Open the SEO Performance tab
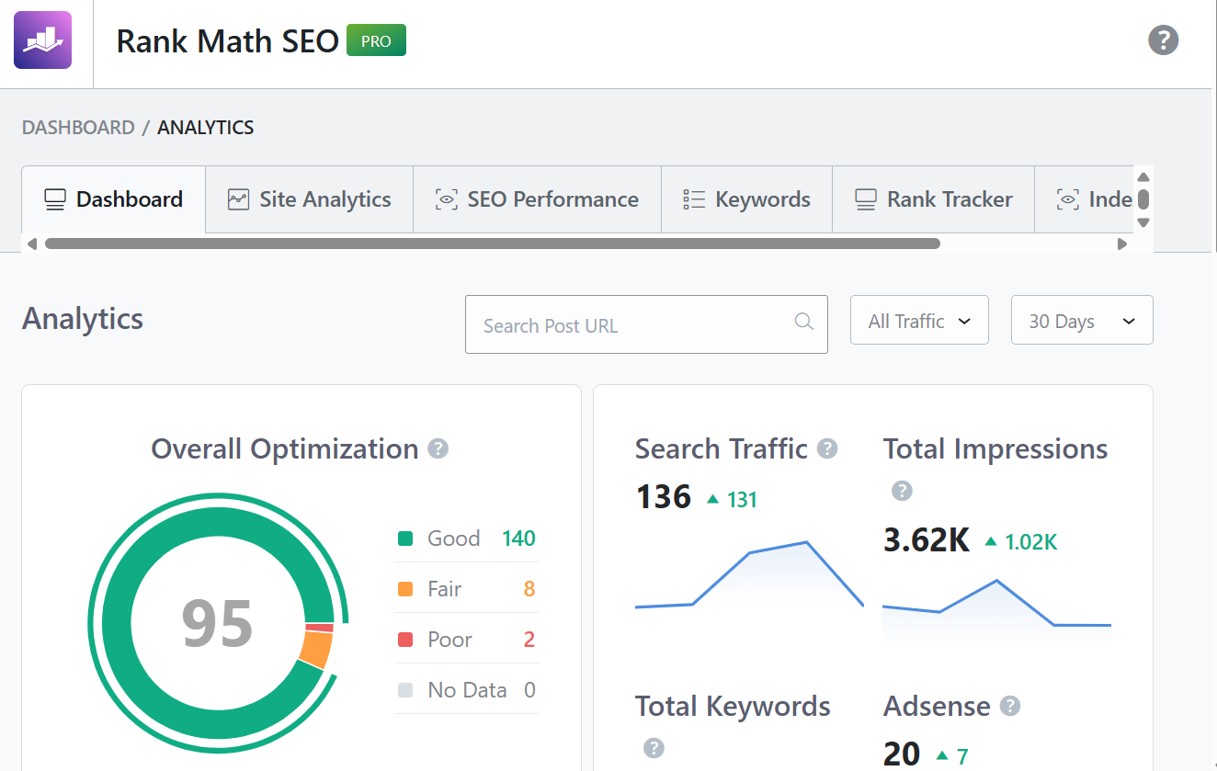The image size is (1217, 771). 537,199
